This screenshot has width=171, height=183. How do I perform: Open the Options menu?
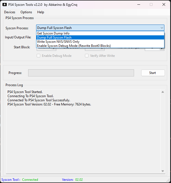[26, 12]
